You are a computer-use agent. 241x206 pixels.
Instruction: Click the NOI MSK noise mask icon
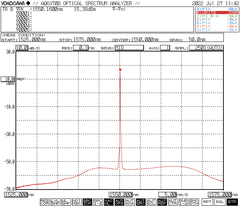click(76, 202)
